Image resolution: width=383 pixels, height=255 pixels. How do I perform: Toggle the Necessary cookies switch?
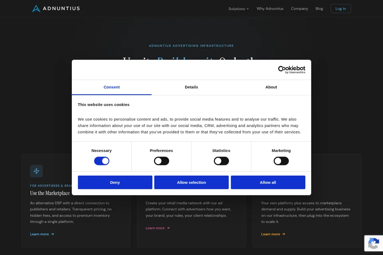pos(102,161)
